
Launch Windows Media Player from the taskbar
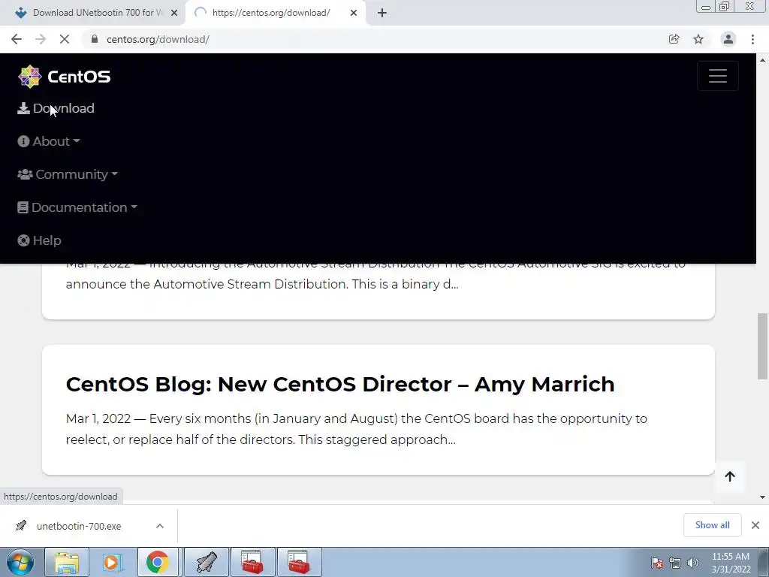coord(113,562)
